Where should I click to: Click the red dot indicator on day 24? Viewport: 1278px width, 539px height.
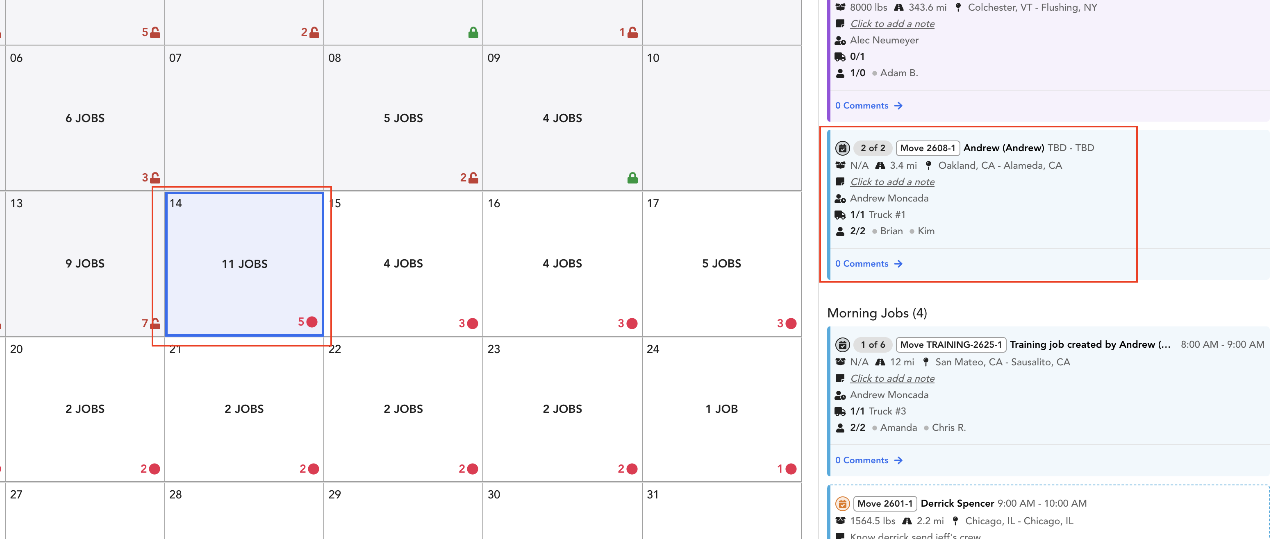pos(791,469)
